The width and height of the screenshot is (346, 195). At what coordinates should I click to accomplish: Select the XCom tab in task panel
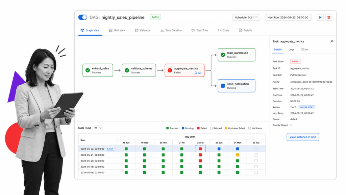point(304,49)
